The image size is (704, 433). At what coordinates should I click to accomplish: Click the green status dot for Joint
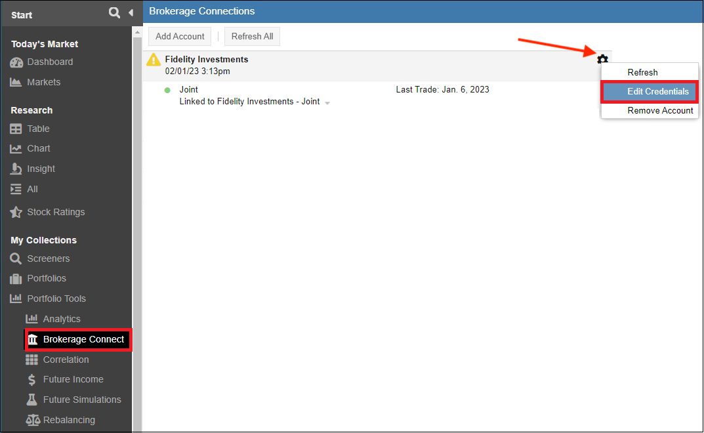point(167,91)
